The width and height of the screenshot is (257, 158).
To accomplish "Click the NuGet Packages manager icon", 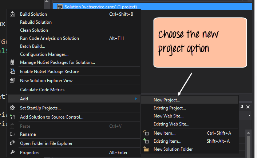I will click(x=12, y=62).
